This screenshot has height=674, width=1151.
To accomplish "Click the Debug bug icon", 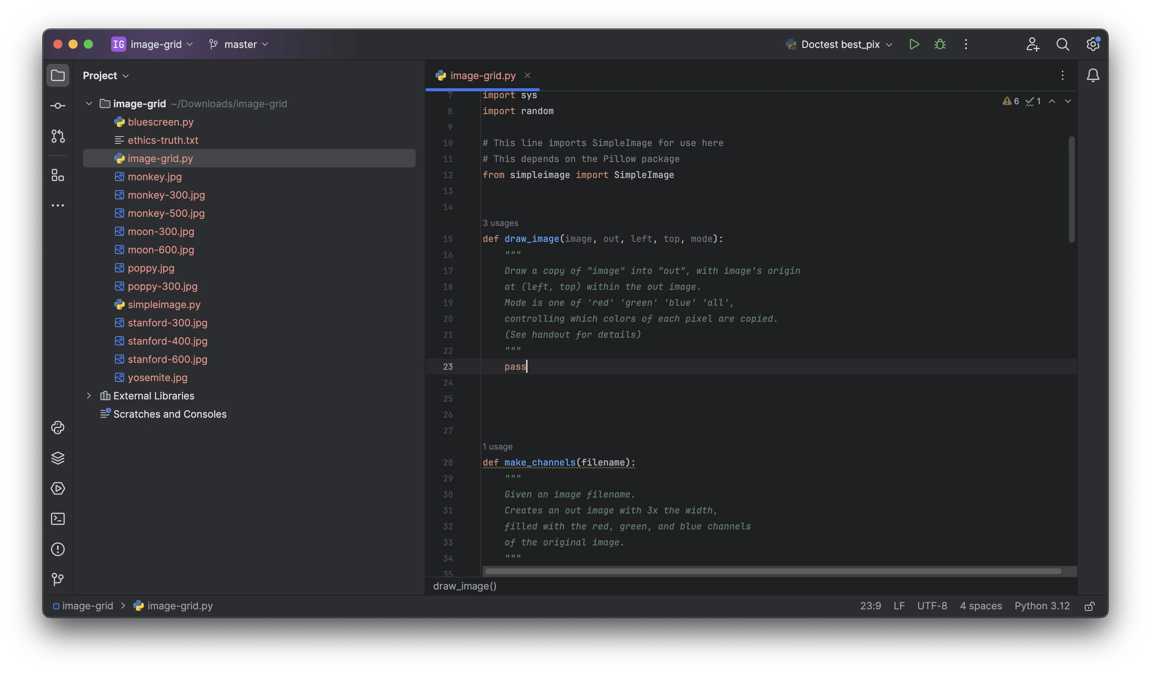I will tap(940, 44).
